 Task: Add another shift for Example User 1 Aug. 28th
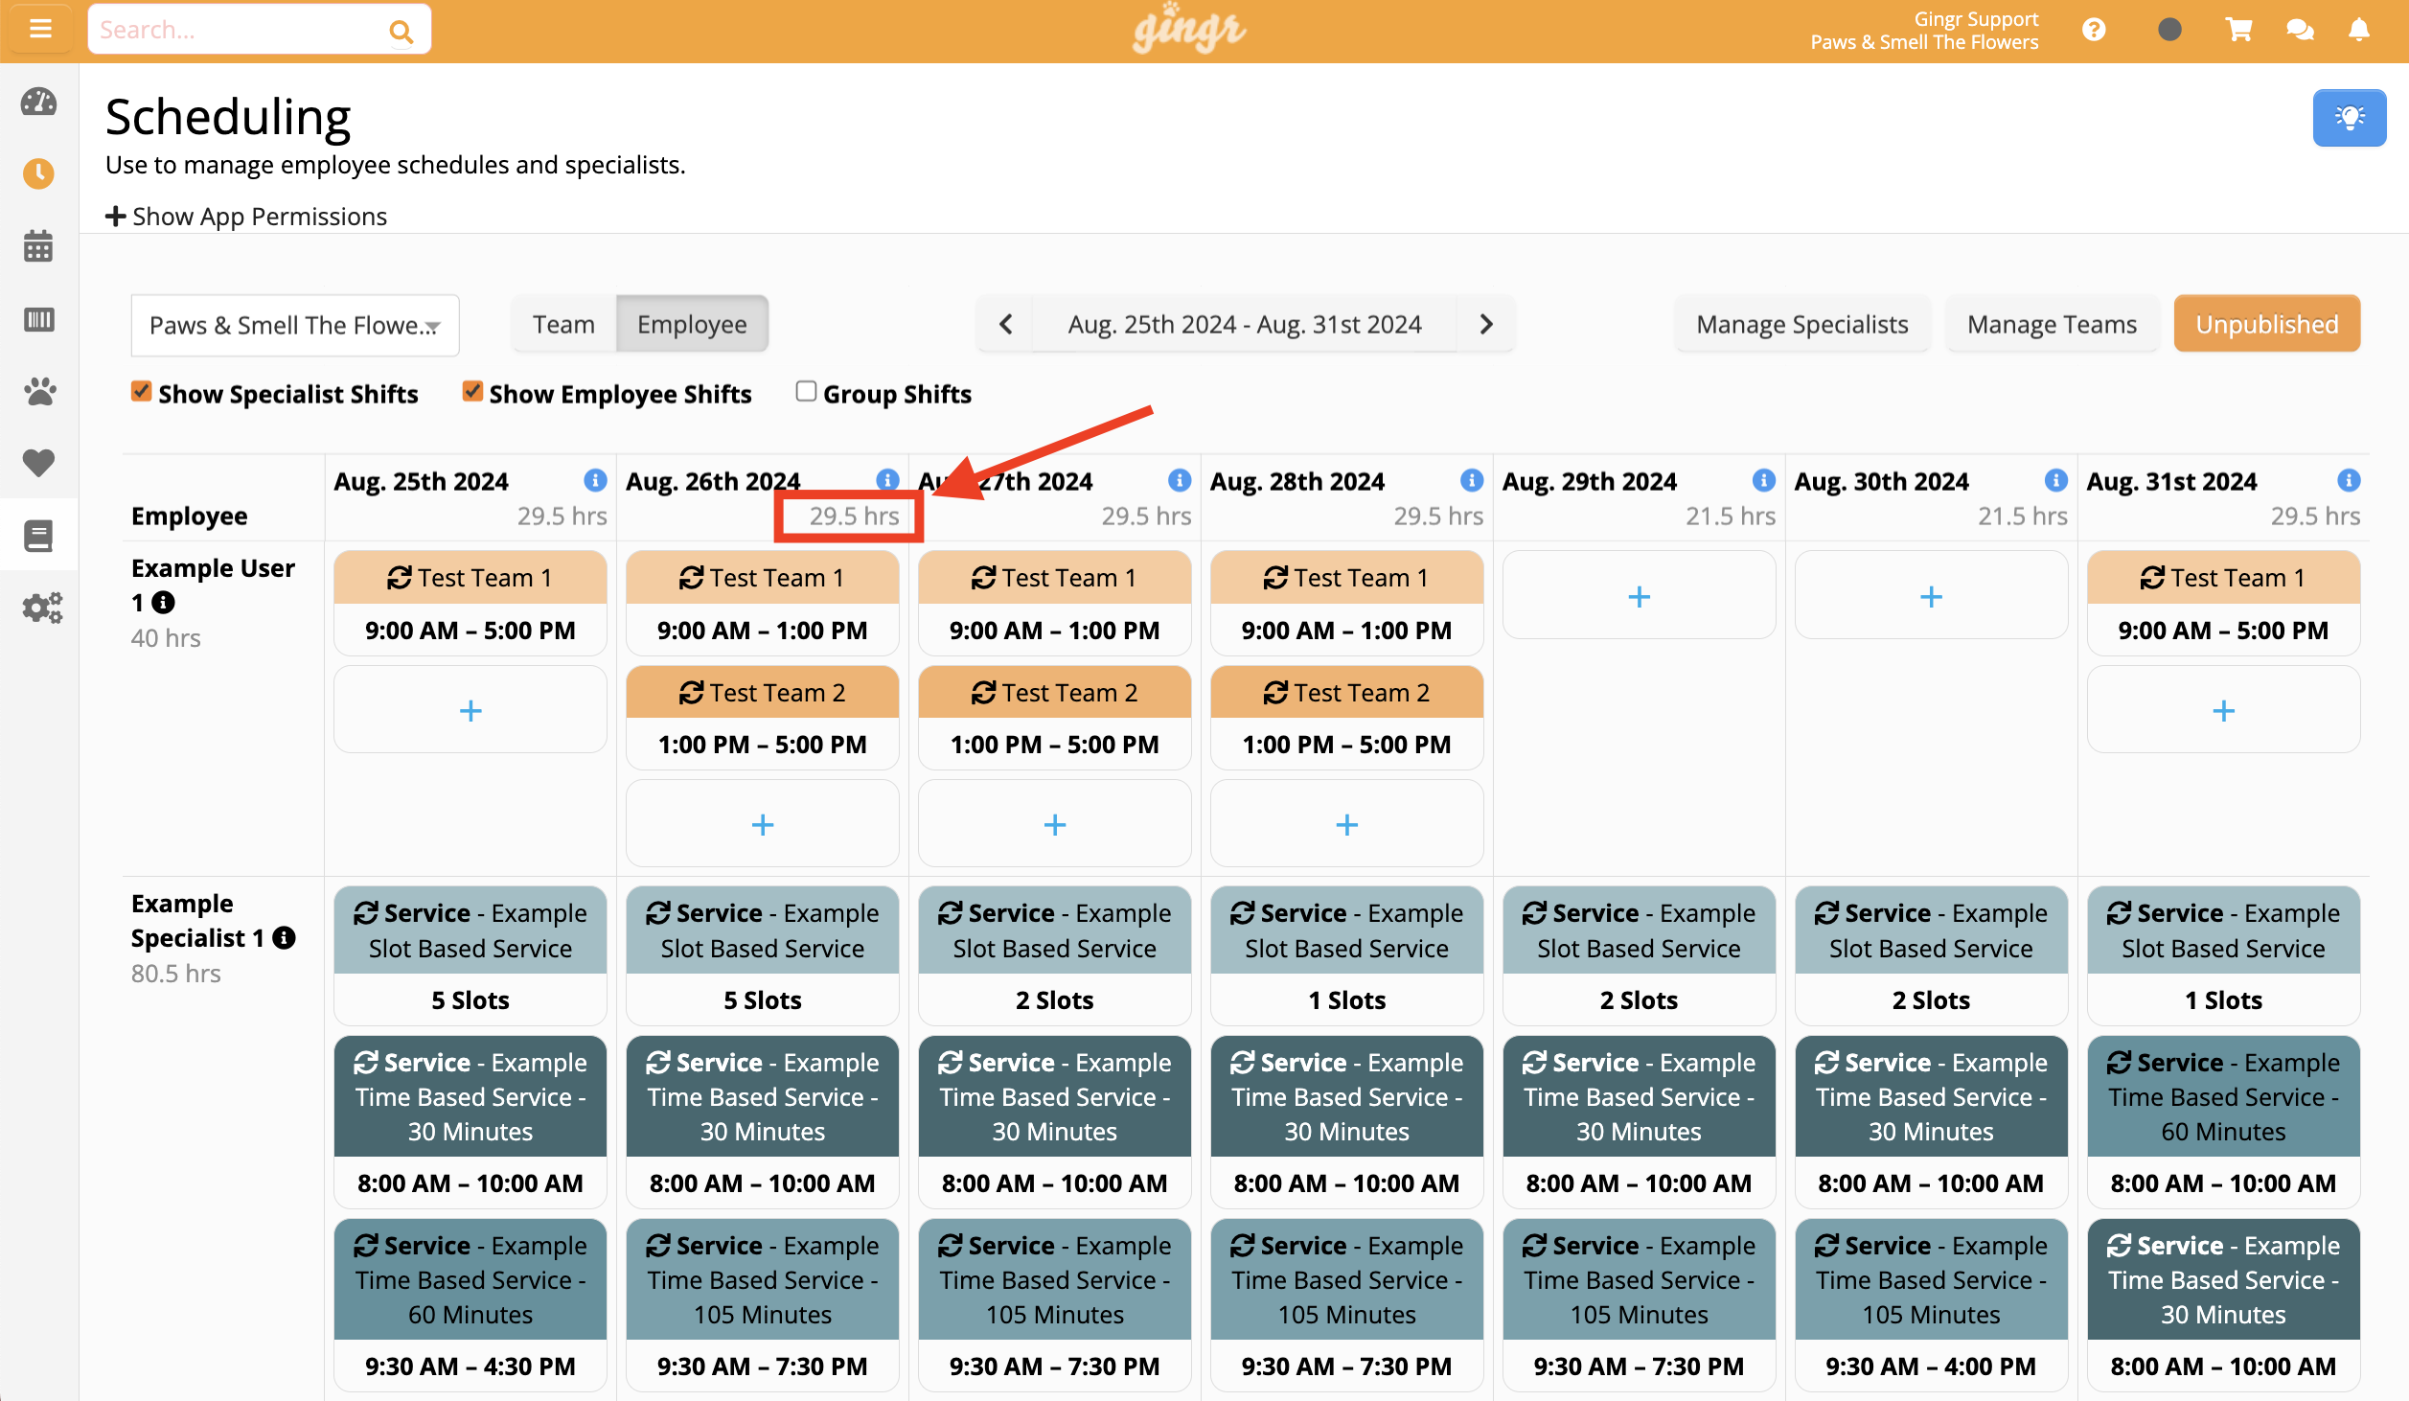[x=1347, y=823]
